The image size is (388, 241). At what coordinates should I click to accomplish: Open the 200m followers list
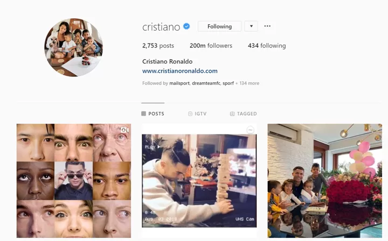tap(211, 46)
